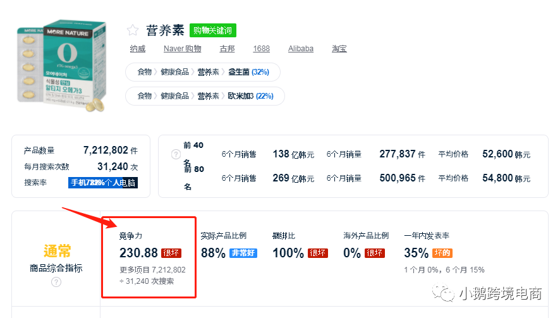Open the 淘宝 link
560x318 pixels.
[x=339, y=49]
